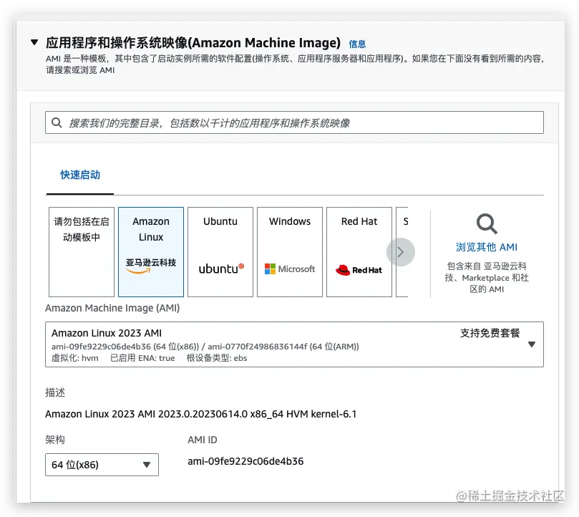Click the Red Hat logo
This screenshot has width=579, height=517.
(x=359, y=270)
